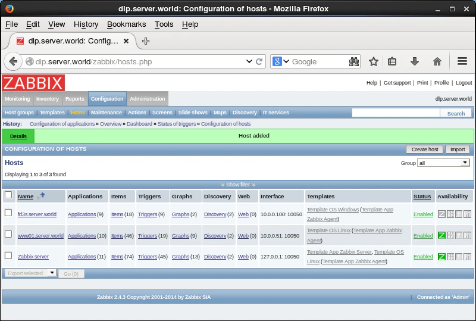Tick the select-all hosts checkbox
476x321 pixels.
[8, 195]
